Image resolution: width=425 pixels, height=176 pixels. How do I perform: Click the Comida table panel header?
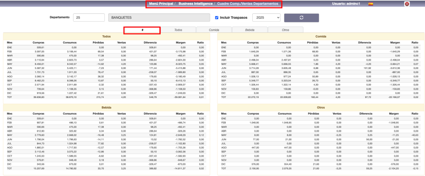coord(321,37)
